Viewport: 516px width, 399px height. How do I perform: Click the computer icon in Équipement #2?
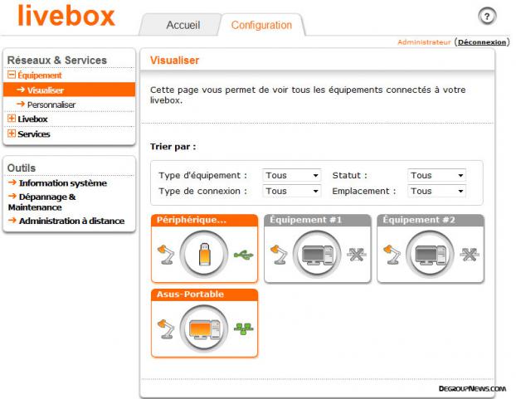(430, 254)
